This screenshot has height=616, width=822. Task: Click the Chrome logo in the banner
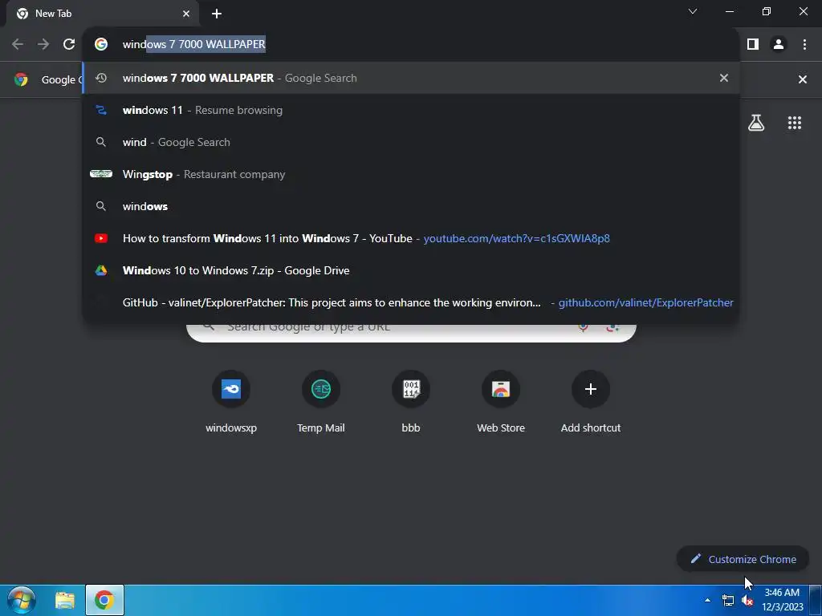(21, 79)
